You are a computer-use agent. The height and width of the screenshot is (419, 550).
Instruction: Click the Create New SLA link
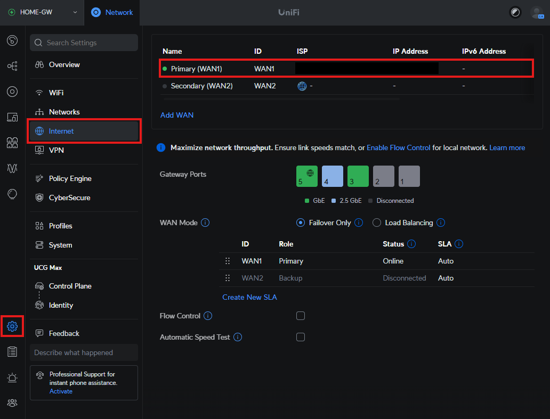click(x=249, y=298)
